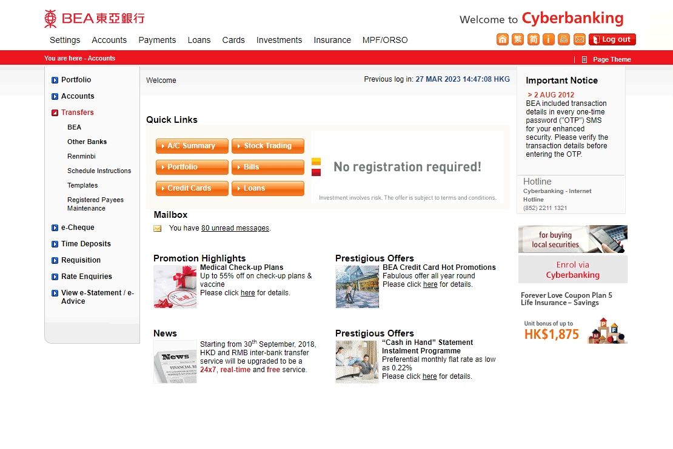The height and width of the screenshot is (449, 673).
Task: Open the Cards menu
Action: pyautogui.click(x=233, y=40)
